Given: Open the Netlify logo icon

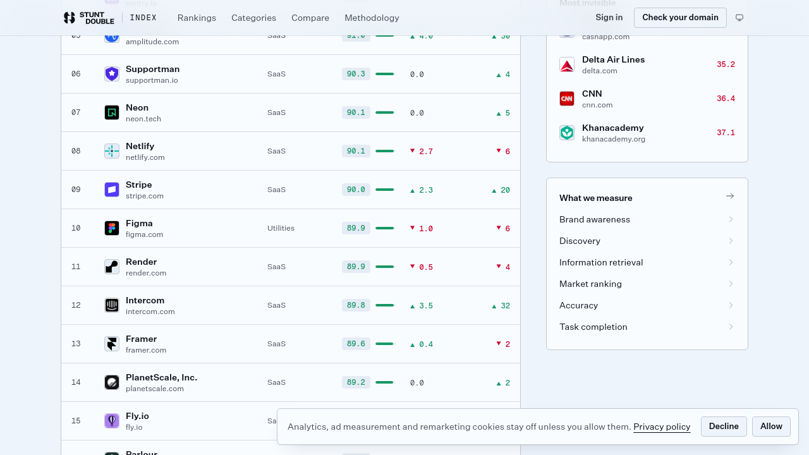Looking at the screenshot, I should click(112, 151).
